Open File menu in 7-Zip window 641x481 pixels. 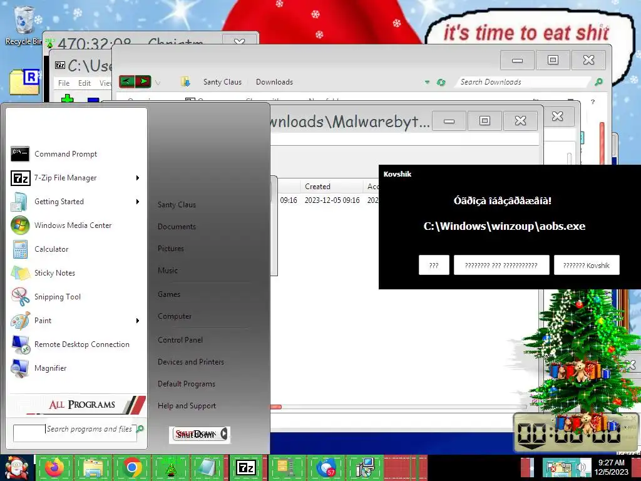click(64, 83)
